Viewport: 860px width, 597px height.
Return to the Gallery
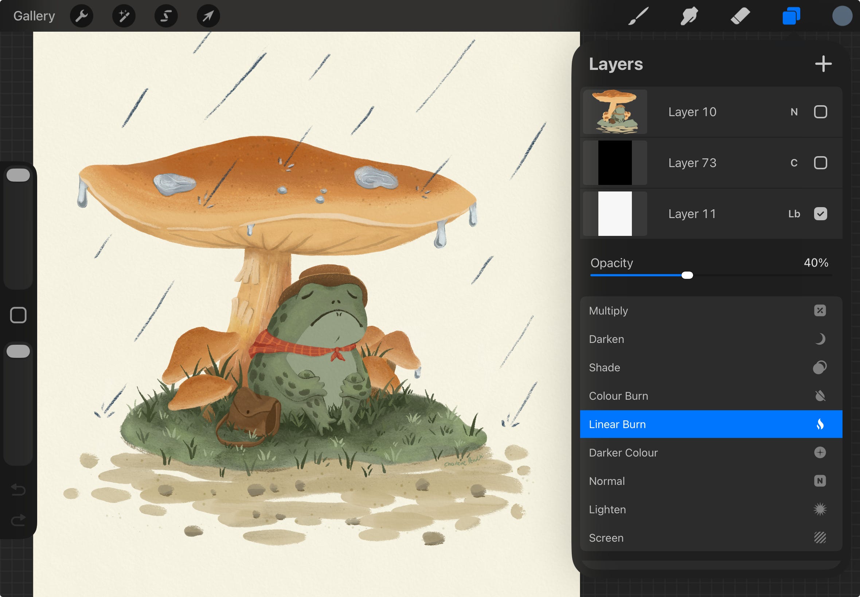pos(34,16)
